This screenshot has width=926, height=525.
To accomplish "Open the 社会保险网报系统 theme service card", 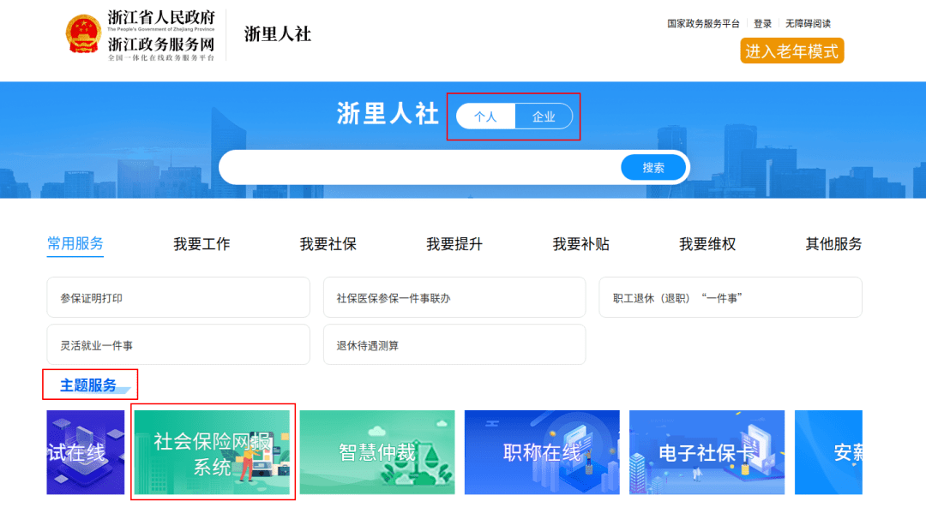I will [x=213, y=453].
